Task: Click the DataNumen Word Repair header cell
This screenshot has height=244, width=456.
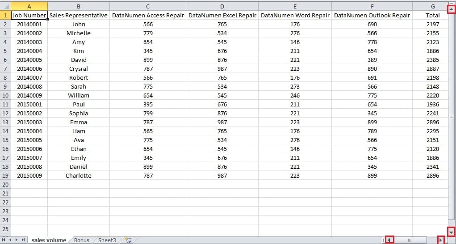Action: [295, 15]
